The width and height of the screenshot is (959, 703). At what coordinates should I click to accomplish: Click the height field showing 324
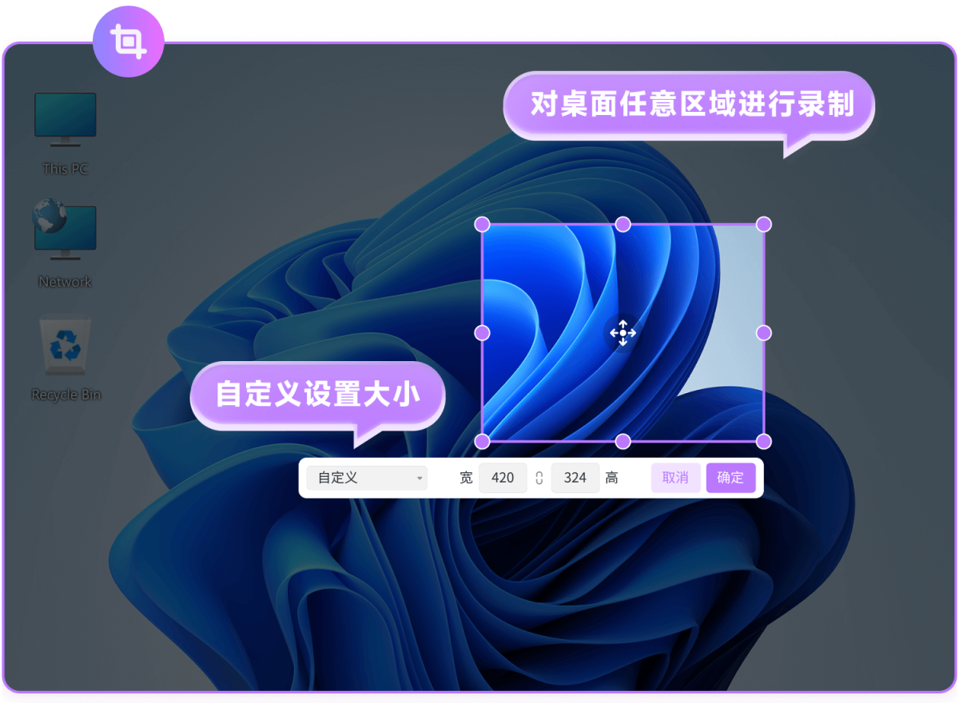coord(575,478)
